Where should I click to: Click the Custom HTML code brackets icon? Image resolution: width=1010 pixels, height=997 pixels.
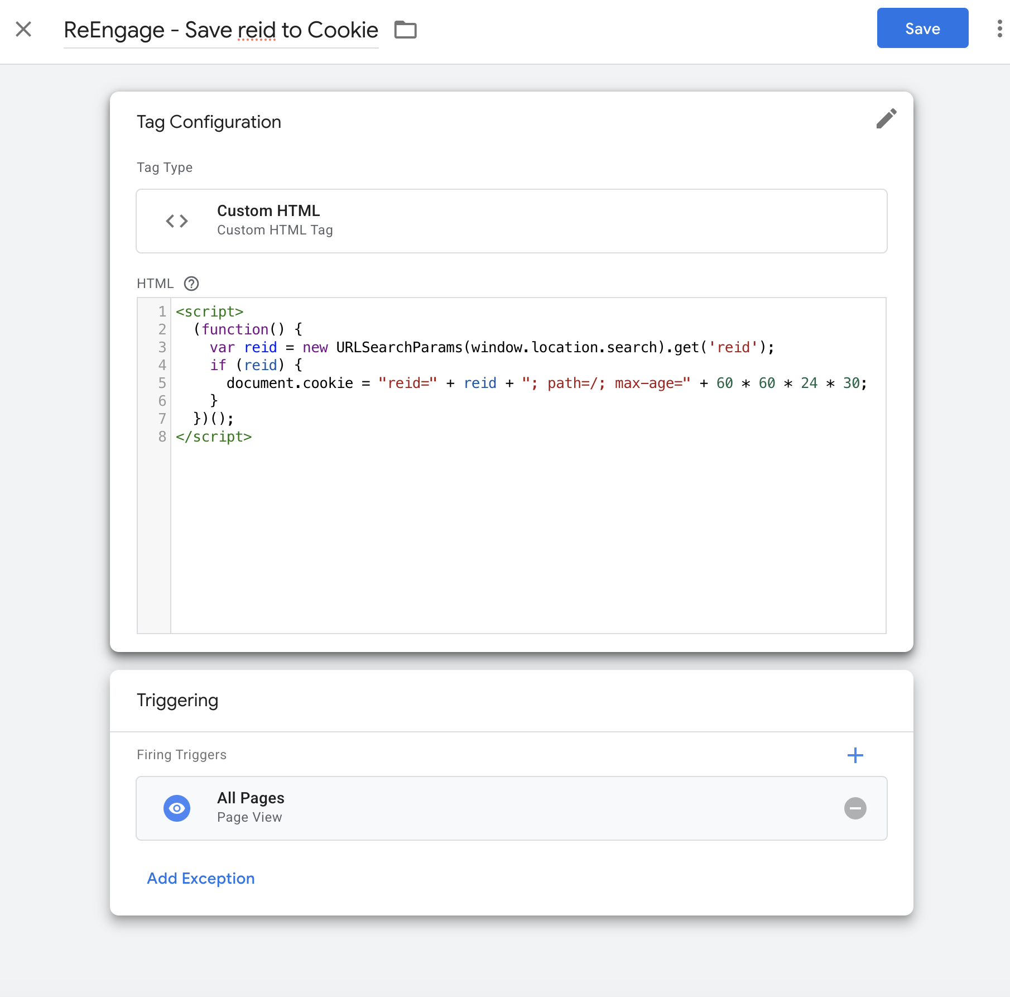pyautogui.click(x=177, y=221)
